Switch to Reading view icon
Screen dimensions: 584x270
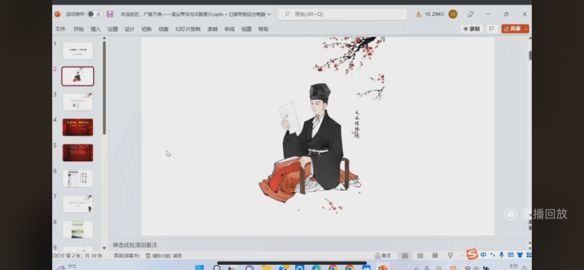[435, 256]
